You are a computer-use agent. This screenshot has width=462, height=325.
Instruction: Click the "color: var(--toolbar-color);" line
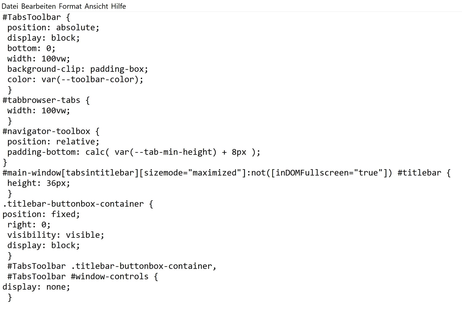75,79
